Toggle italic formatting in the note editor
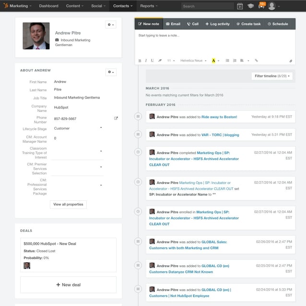The width and height of the screenshot is (306, 306). (146, 61)
